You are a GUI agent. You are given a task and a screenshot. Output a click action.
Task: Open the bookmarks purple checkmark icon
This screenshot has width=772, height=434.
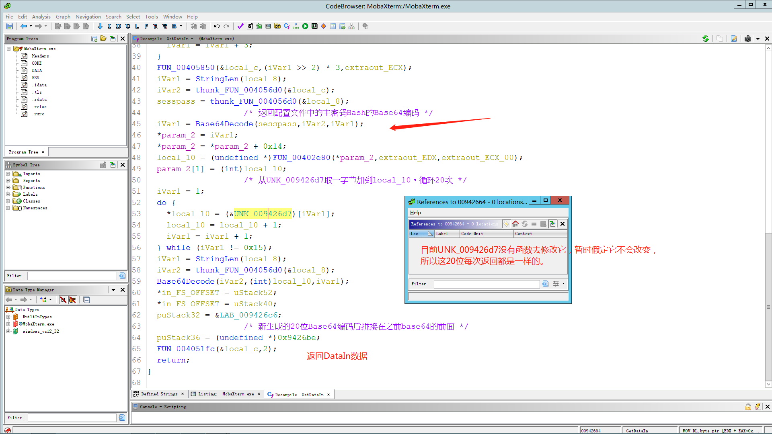click(240, 26)
